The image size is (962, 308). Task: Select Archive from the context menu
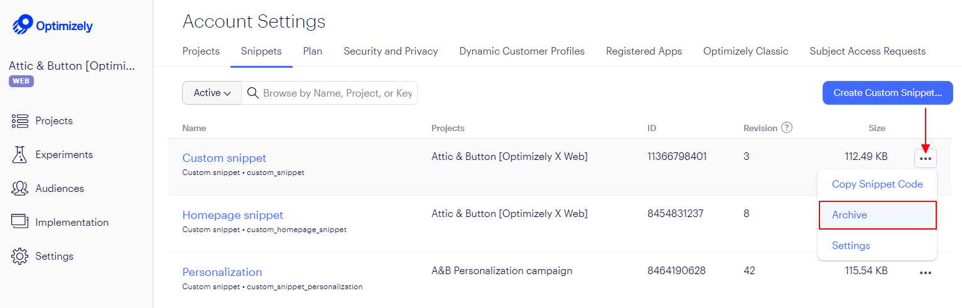click(x=877, y=215)
